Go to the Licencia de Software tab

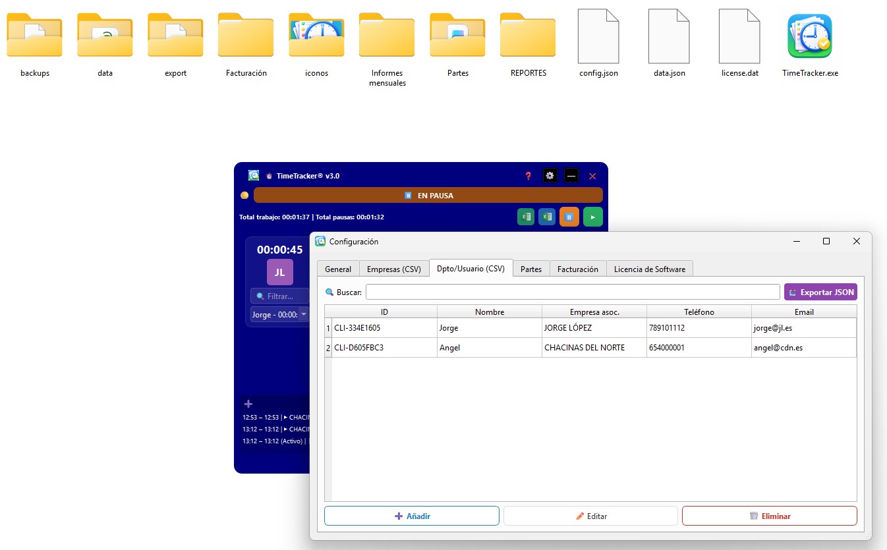pyautogui.click(x=649, y=269)
